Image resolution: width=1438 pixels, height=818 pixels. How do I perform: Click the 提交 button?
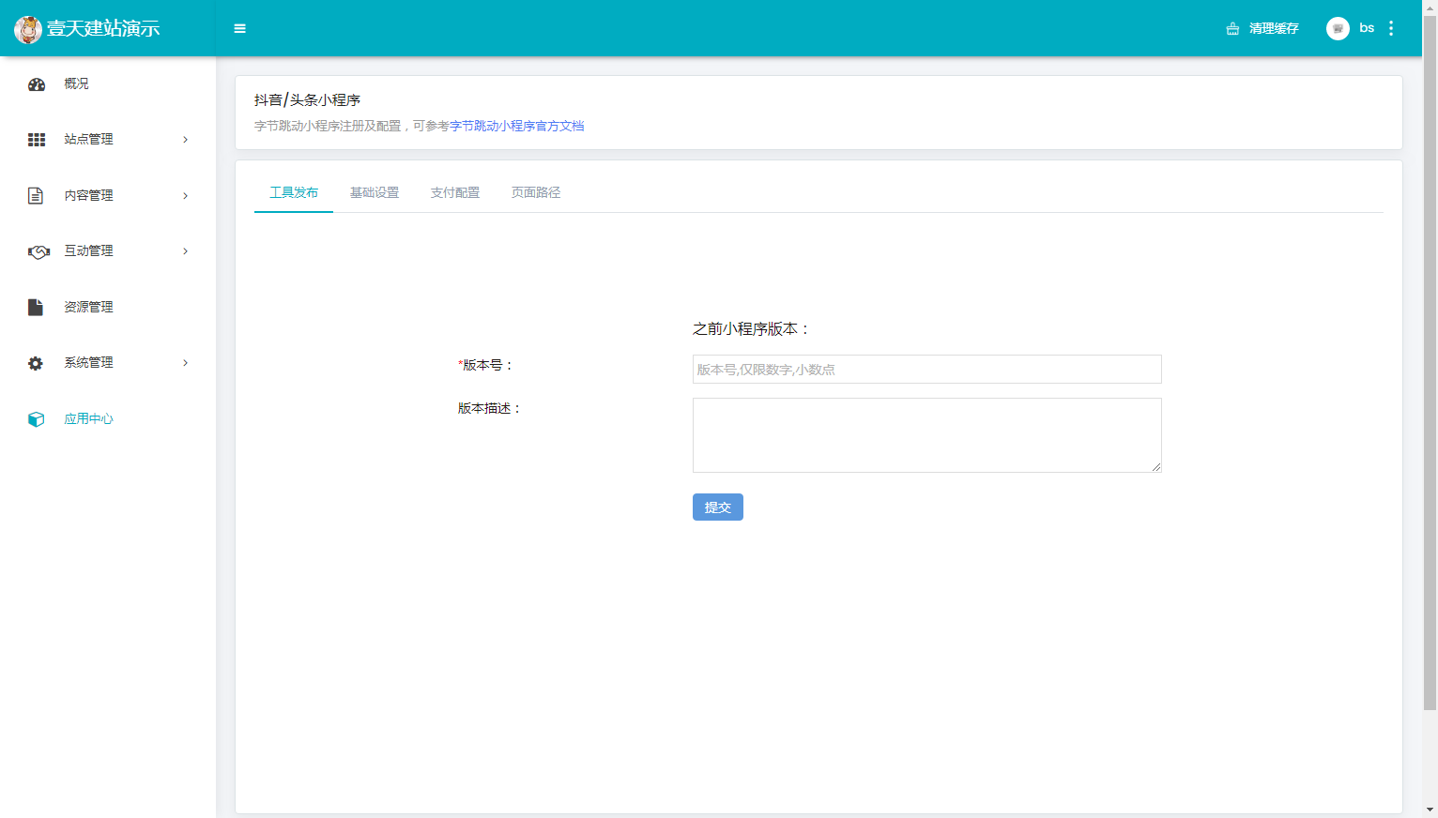[718, 507]
